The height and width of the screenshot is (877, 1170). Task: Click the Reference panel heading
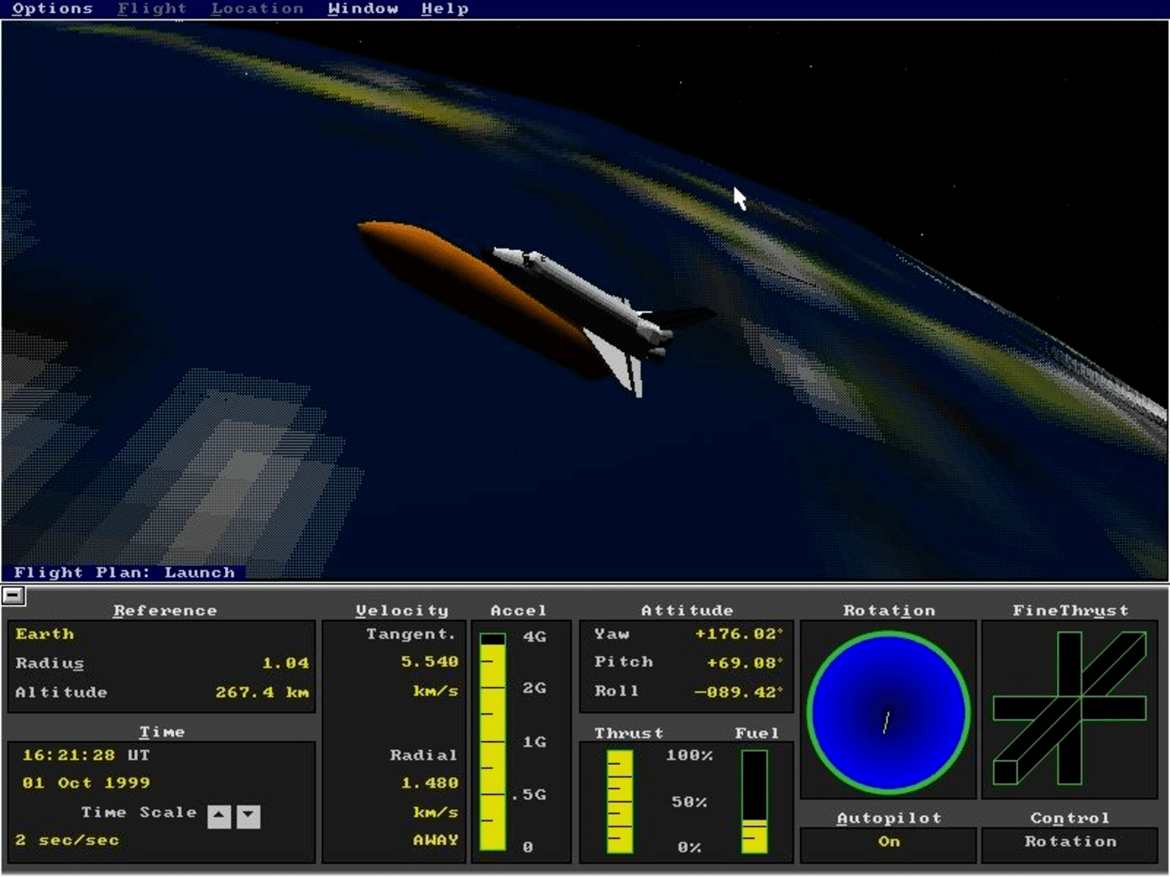(165, 611)
